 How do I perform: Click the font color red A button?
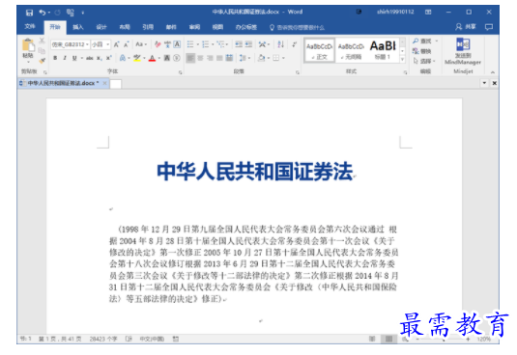click(x=152, y=58)
